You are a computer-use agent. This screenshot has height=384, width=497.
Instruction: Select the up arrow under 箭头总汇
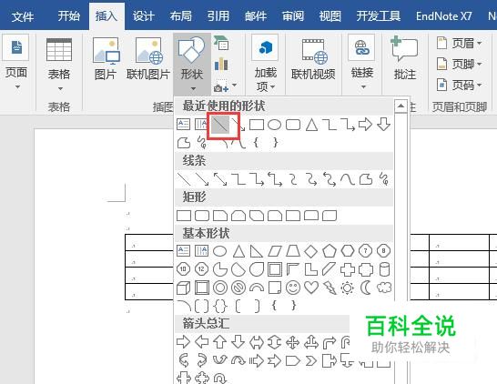click(x=219, y=342)
